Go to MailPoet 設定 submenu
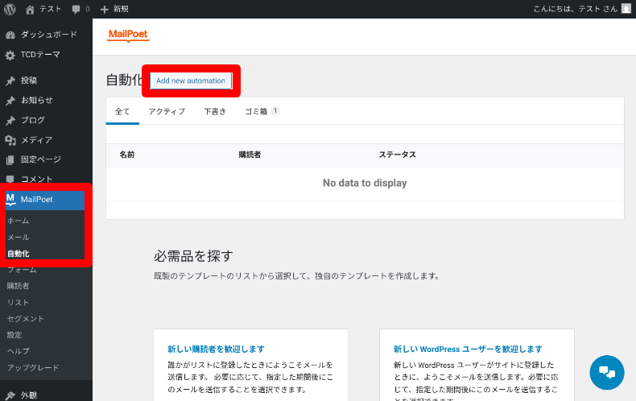Viewport: 636px width, 401px height. click(14, 335)
